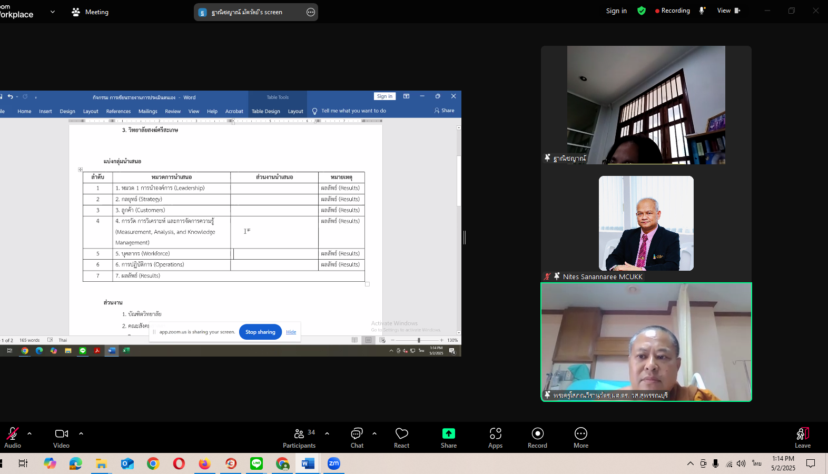The image size is (828, 474).
Task: Click the Word Undo arrow icon
Action: click(10, 97)
